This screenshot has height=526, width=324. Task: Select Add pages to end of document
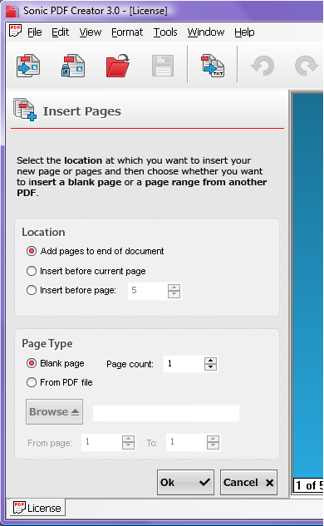pyautogui.click(x=32, y=251)
